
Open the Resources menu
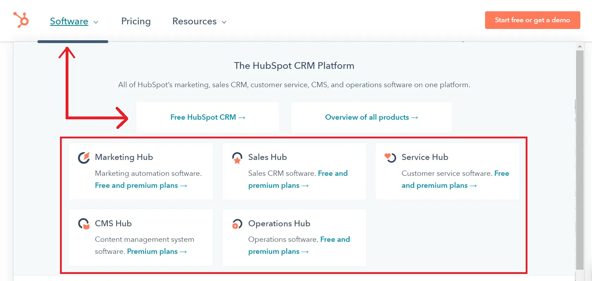194,21
